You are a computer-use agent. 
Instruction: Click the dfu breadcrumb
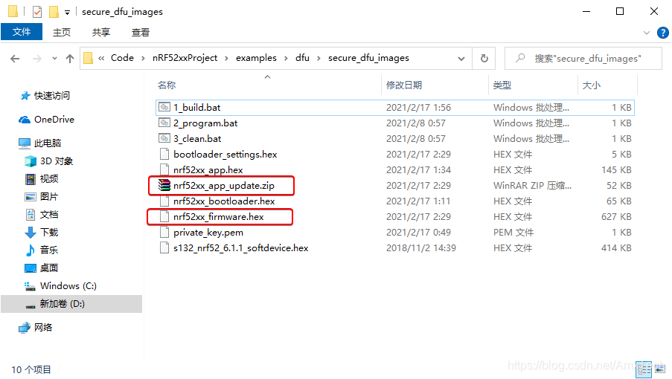pos(302,58)
